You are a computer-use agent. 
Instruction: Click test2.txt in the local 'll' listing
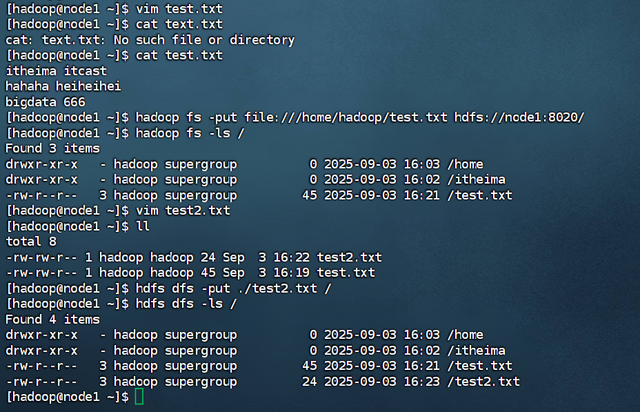349,257
